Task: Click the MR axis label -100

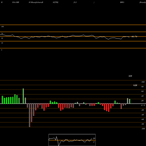Action: click(143, 129)
